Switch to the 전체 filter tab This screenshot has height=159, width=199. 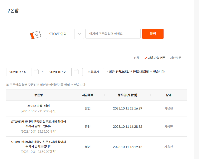click(x=136, y=58)
